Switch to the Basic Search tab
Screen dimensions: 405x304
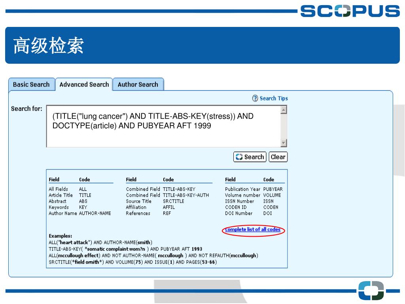click(x=32, y=84)
